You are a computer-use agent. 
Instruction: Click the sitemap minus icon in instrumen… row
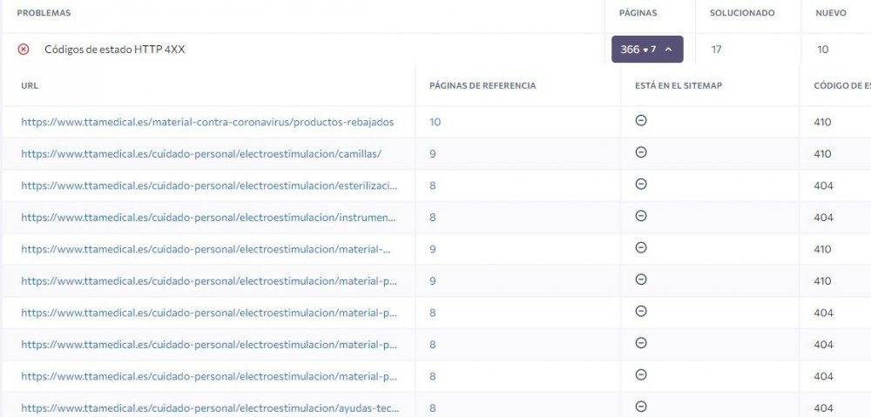coord(641,215)
